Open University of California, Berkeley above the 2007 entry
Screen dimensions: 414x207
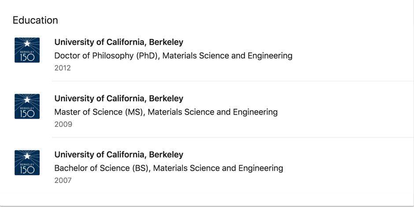coord(119,155)
